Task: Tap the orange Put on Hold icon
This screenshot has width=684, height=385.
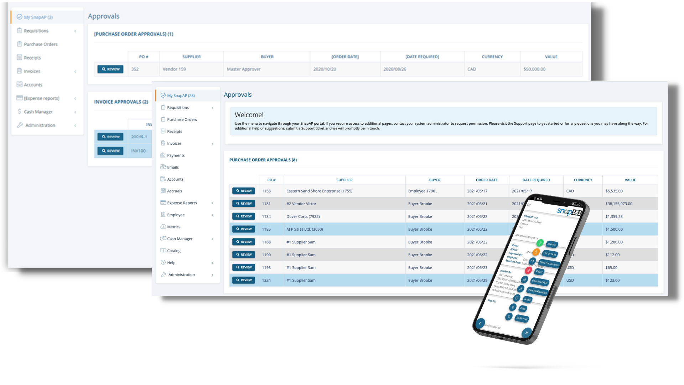Action: 536,252
